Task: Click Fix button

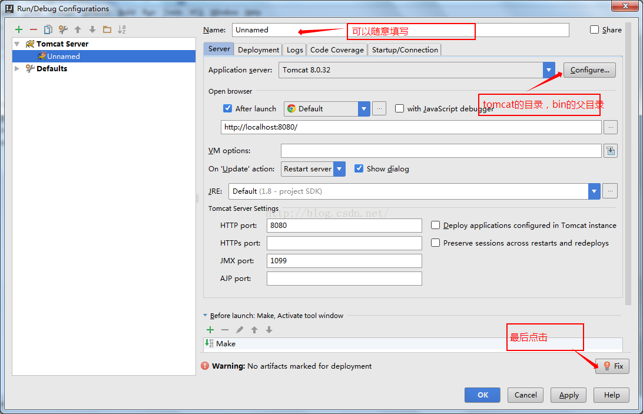Action: (612, 366)
